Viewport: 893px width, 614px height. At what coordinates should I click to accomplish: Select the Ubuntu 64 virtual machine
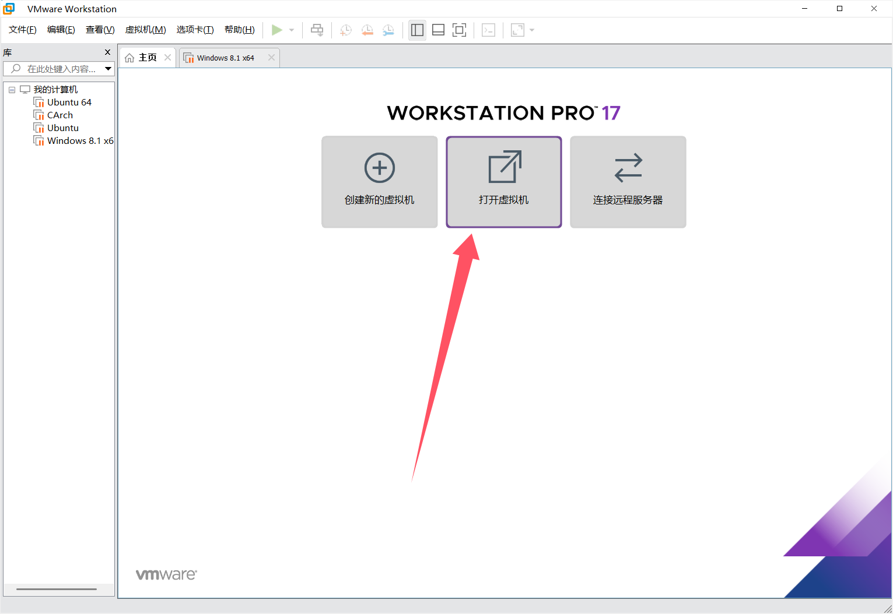[x=69, y=103]
